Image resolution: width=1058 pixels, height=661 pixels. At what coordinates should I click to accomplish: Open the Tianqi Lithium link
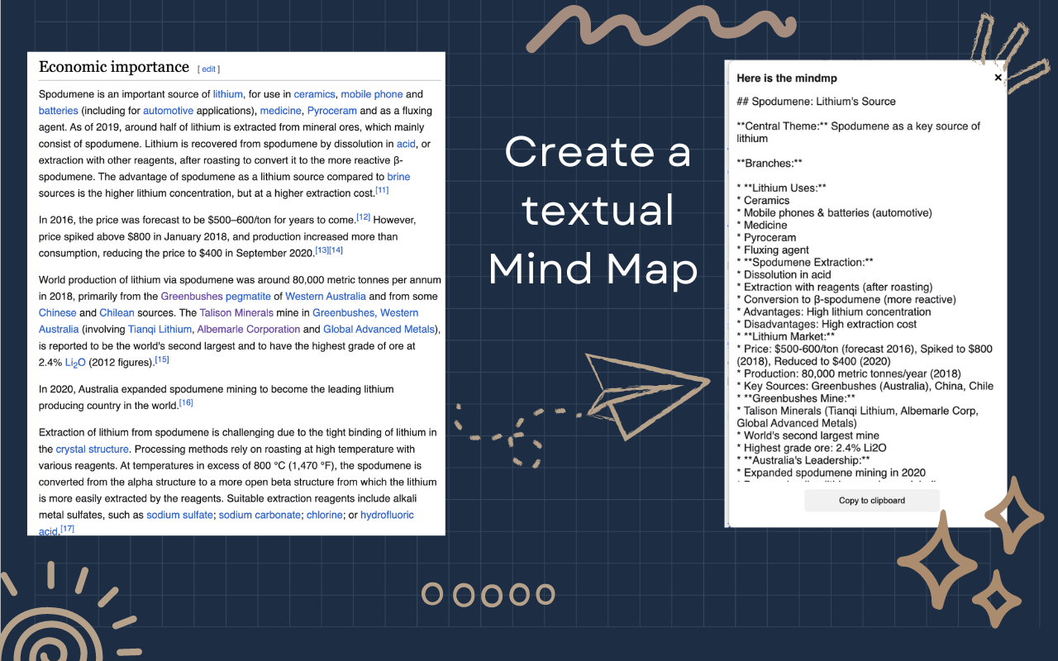tap(160, 330)
